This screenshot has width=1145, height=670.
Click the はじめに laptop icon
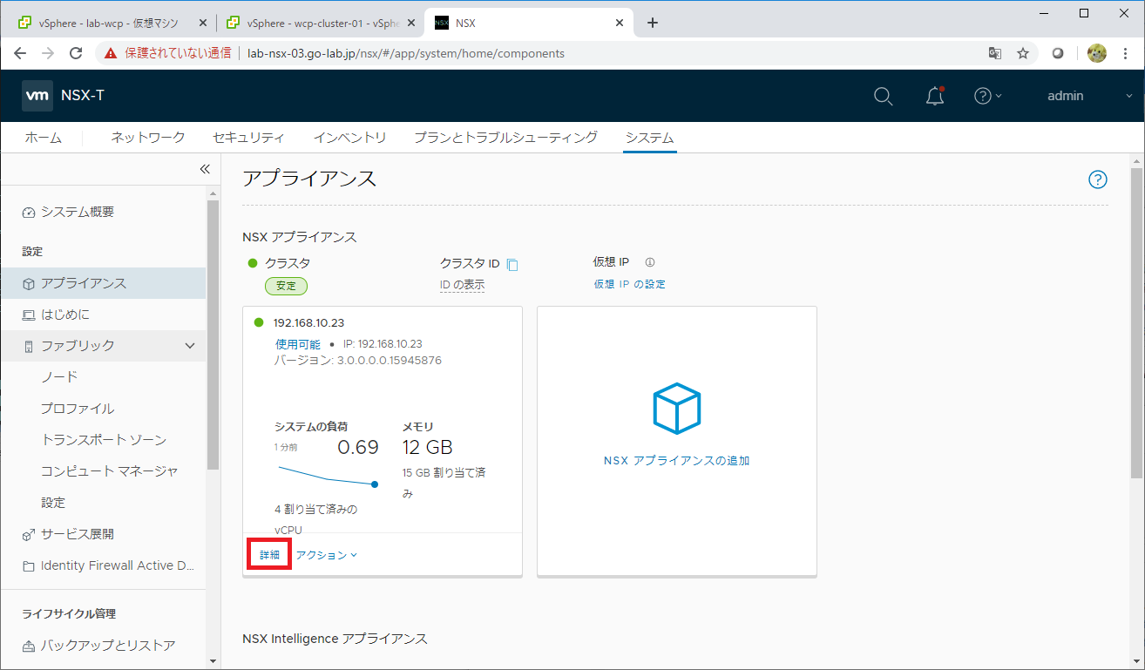29,315
